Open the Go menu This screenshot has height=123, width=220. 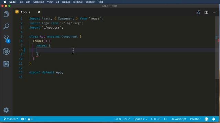[x=57, y=2]
